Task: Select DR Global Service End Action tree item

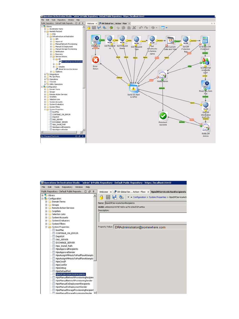Action: (x=72, y=62)
